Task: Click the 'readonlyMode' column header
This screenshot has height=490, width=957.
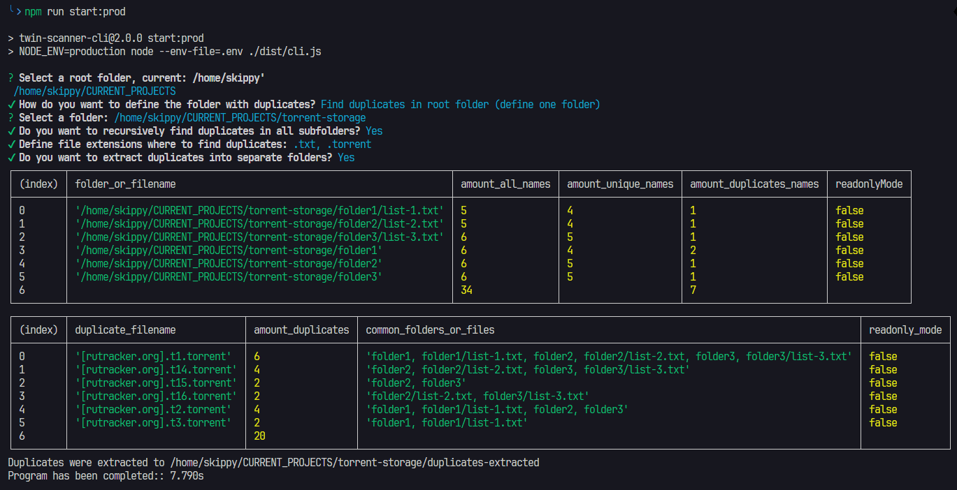Action: pyautogui.click(x=869, y=184)
